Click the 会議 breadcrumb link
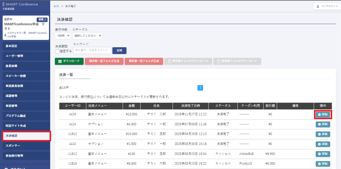The height and width of the screenshot is (169, 341). (56, 6)
